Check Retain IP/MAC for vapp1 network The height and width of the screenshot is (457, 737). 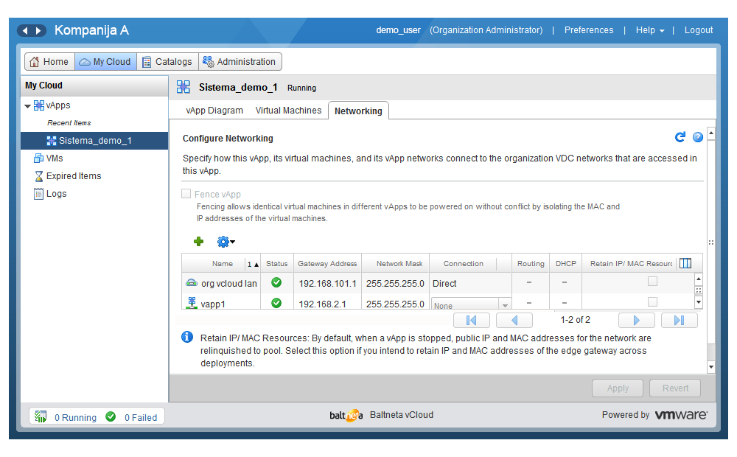(x=652, y=301)
